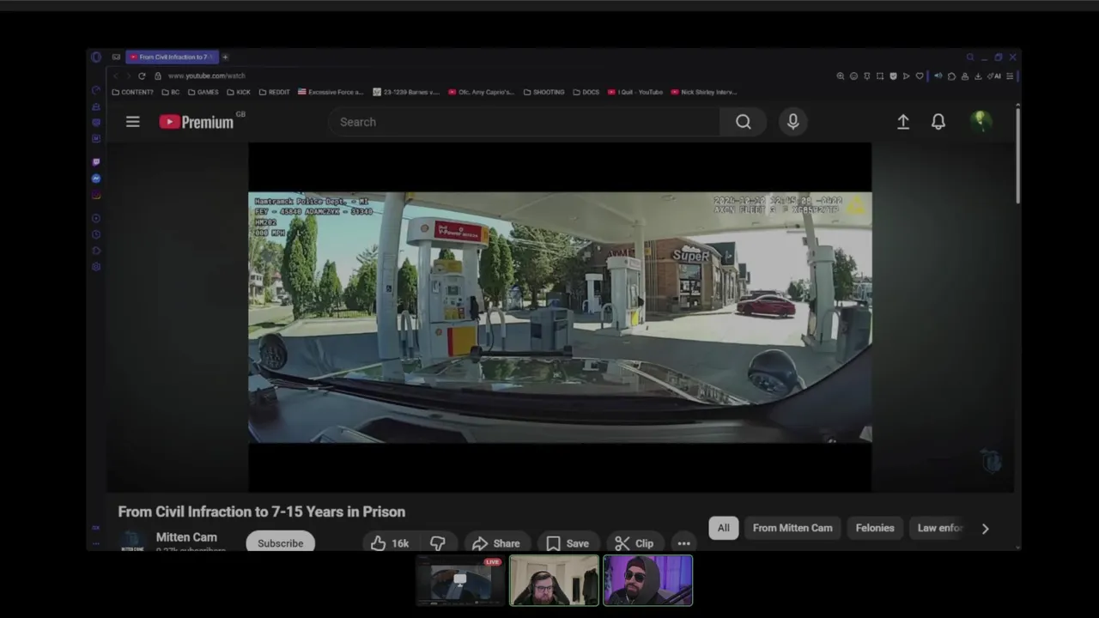Open the Nick Shirley Interv... bookmark
This screenshot has height=618, width=1099.
(704, 92)
